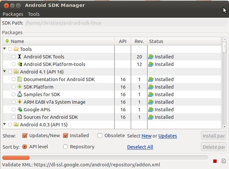Select the Repository sort radio button
Screen dimensions: 229x169
(65, 147)
